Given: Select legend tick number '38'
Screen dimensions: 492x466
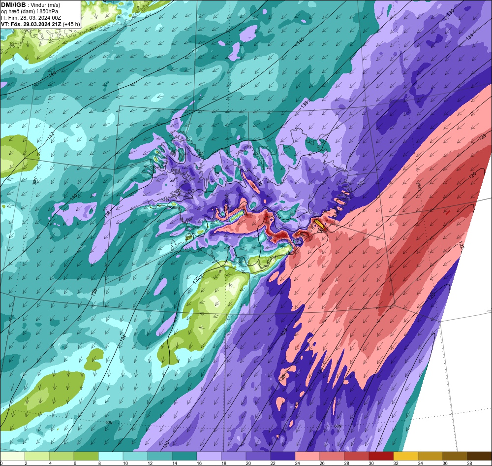Looking at the screenshot, I should [x=469, y=463].
